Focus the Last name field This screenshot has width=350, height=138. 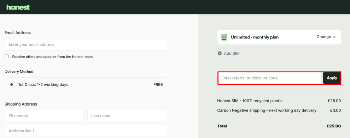[127, 116]
